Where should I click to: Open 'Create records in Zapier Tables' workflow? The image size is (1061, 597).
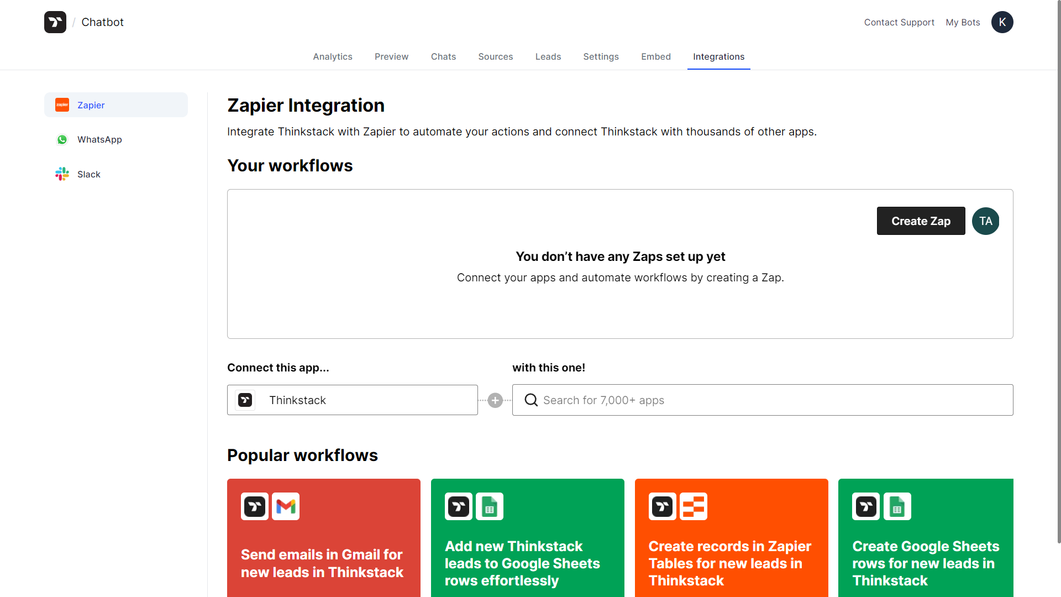pos(732,538)
